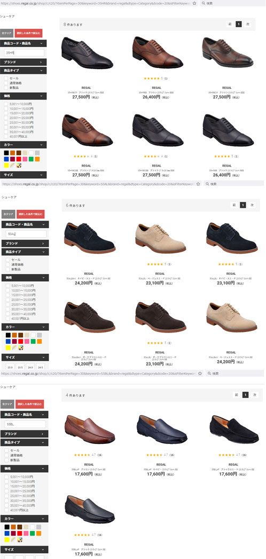
Task: Click search magnifier icon beside the 3SHR address bar
Action: [203, 3]
